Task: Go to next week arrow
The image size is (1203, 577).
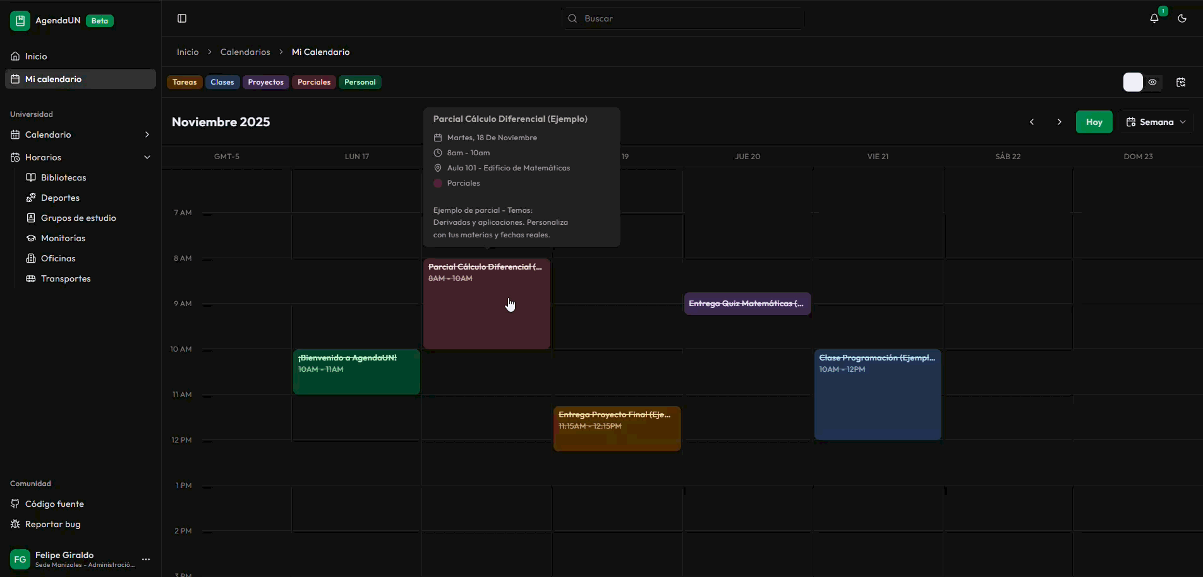Action: pyautogui.click(x=1060, y=122)
